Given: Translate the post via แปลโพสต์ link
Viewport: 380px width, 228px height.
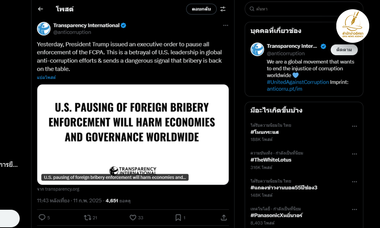Looking at the screenshot, I should (46, 78).
